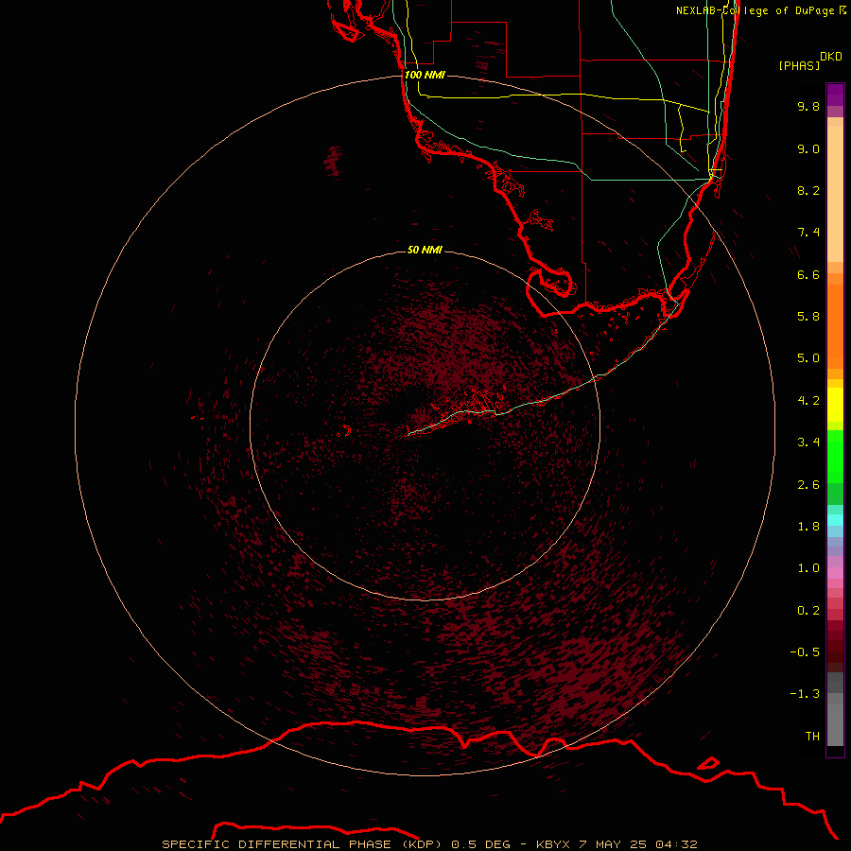Select the 9.0 value on the color scale
This screenshot has width=851, height=851.
(x=808, y=148)
